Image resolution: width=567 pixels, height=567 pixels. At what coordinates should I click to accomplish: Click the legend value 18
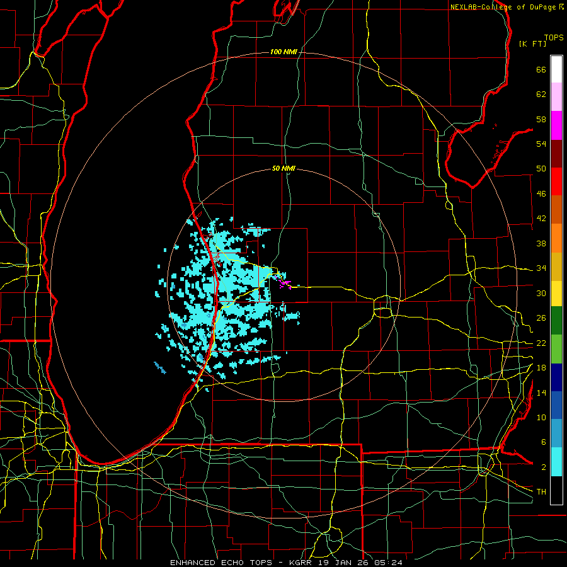click(x=541, y=368)
